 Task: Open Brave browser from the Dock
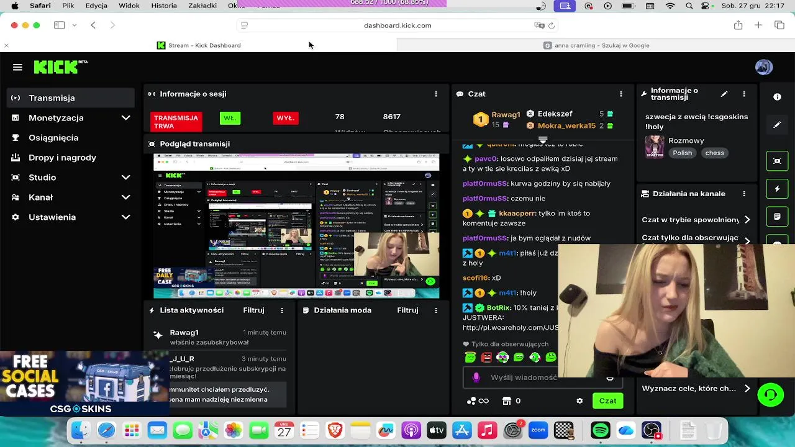click(x=335, y=430)
